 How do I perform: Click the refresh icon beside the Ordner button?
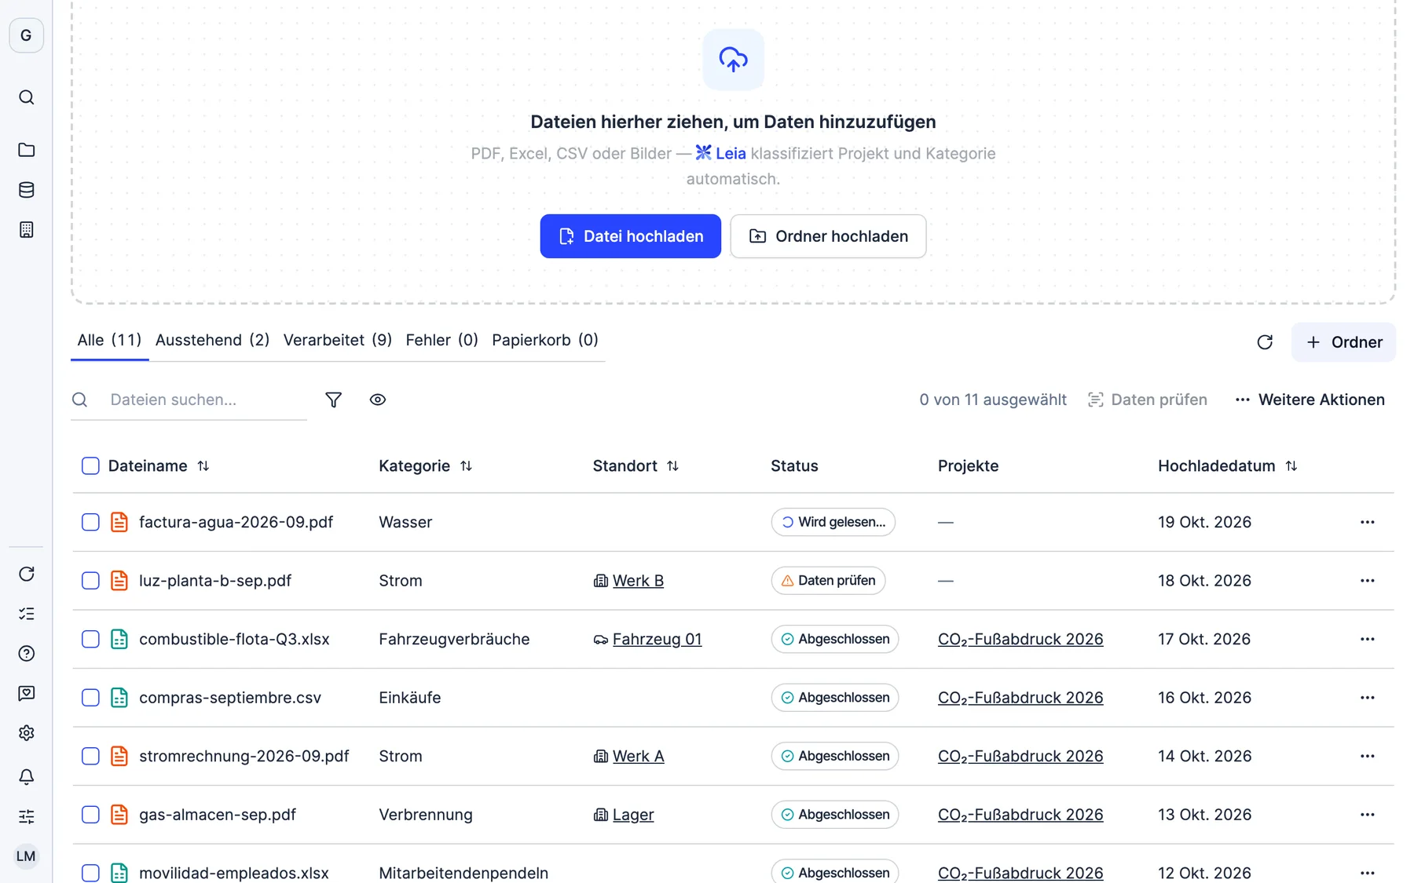1265,342
